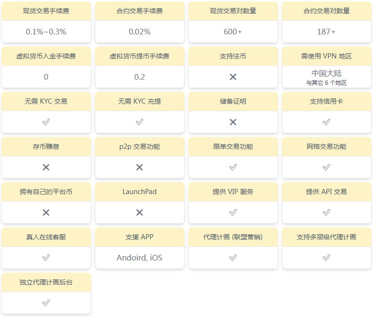Click the 中国大陆 region text

[x=326, y=73]
